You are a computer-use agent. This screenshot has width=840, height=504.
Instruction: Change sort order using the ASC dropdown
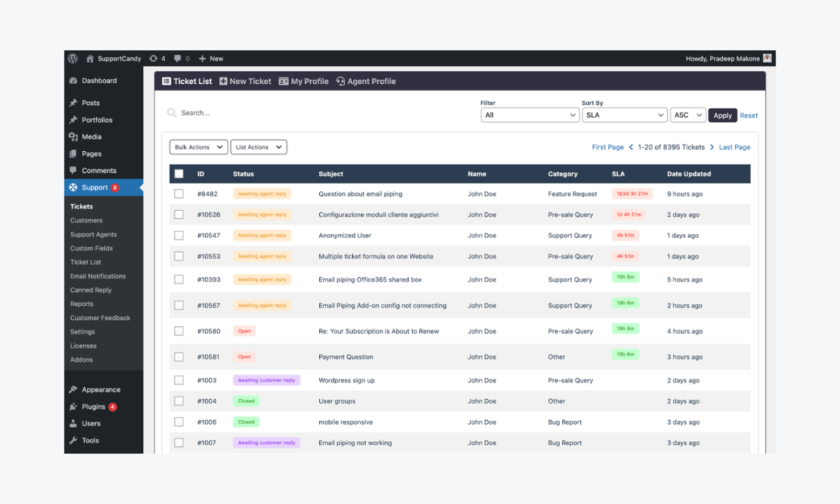click(687, 114)
